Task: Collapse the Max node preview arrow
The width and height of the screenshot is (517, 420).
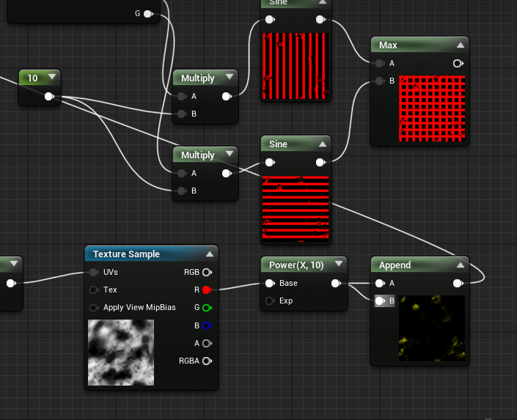Action: 461,45
